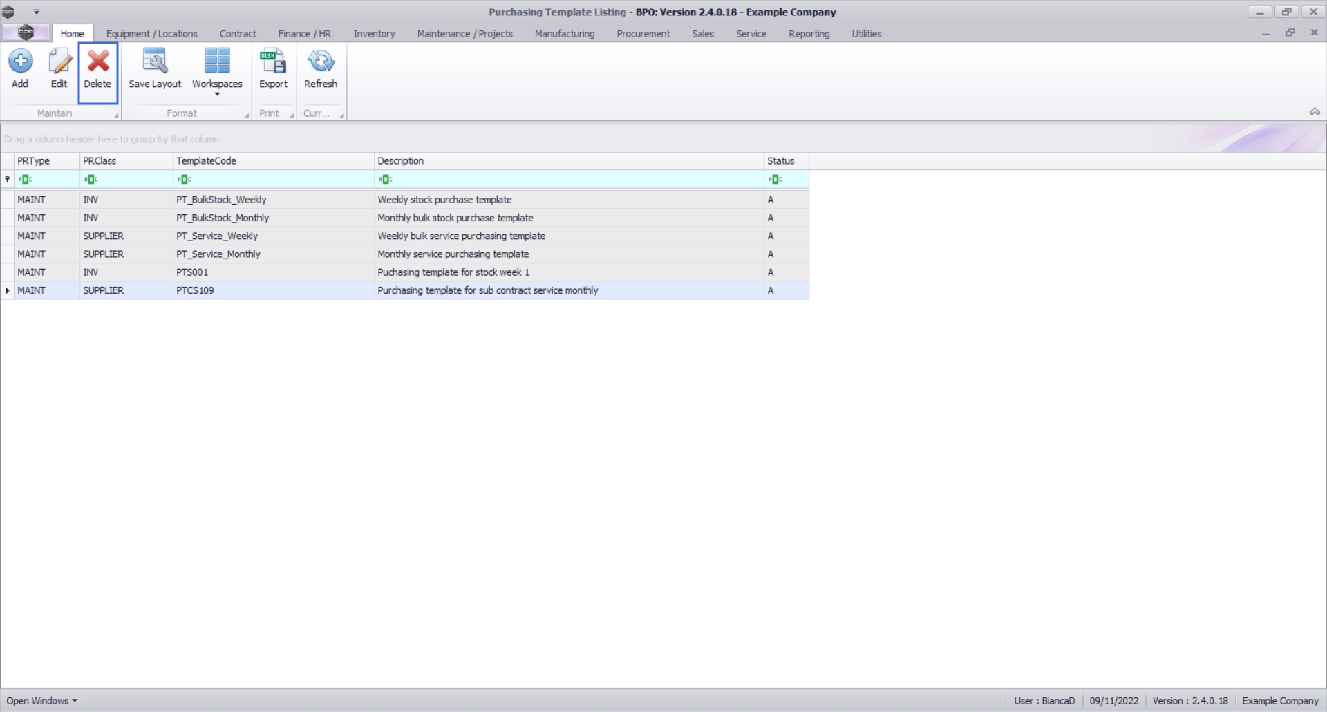Select the PTS001 template row
Viewport: 1327px width, 712px height.
(405, 272)
